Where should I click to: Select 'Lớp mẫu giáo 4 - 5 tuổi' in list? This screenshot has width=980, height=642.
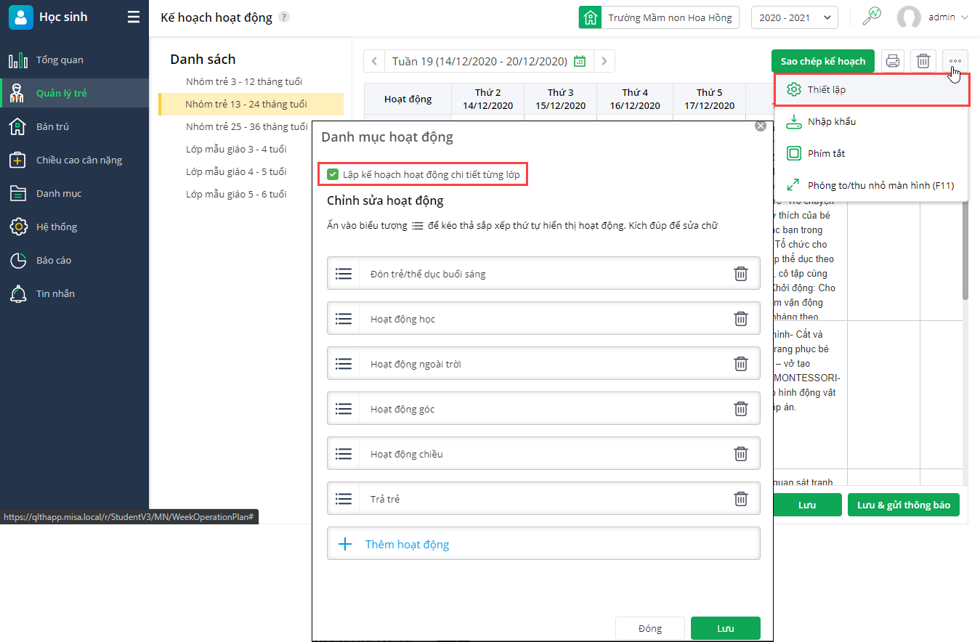(x=236, y=171)
